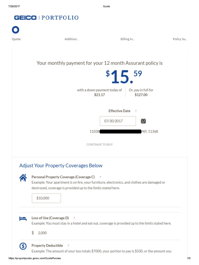Open the calendar date picker icon

point(143,121)
